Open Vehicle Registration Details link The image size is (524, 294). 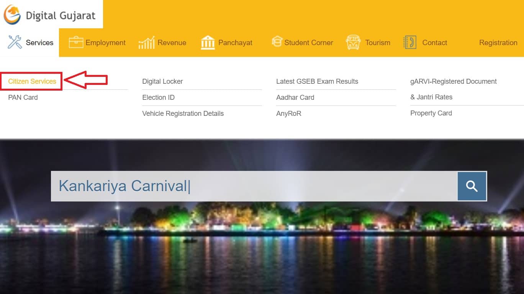pos(183,114)
